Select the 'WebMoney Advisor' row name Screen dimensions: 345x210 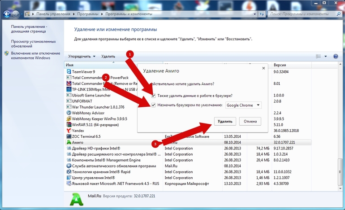(88, 113)
